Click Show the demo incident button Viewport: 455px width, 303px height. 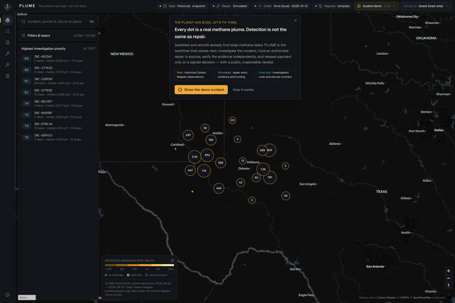pyautogui.click(x=201, y=90)
